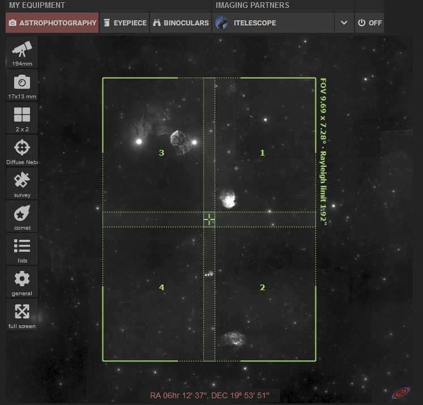
Task: Switch to the Binoculars tab
Action: pyautogui.click(x=181, y=23)
